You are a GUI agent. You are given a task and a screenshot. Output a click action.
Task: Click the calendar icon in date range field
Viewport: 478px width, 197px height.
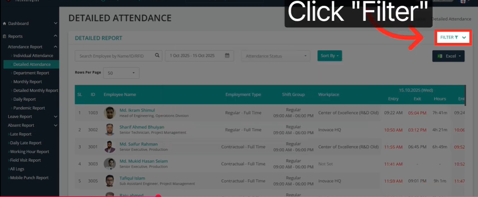227,56
